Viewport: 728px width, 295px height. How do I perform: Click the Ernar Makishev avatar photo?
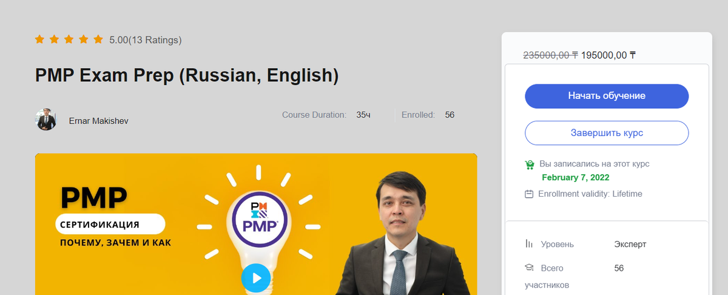pyautogui.click(x=46, y=120)
